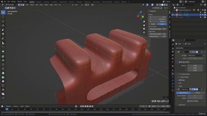
Task: Adjust Levels Viewport value field
Action: click(x=195, y=96)
